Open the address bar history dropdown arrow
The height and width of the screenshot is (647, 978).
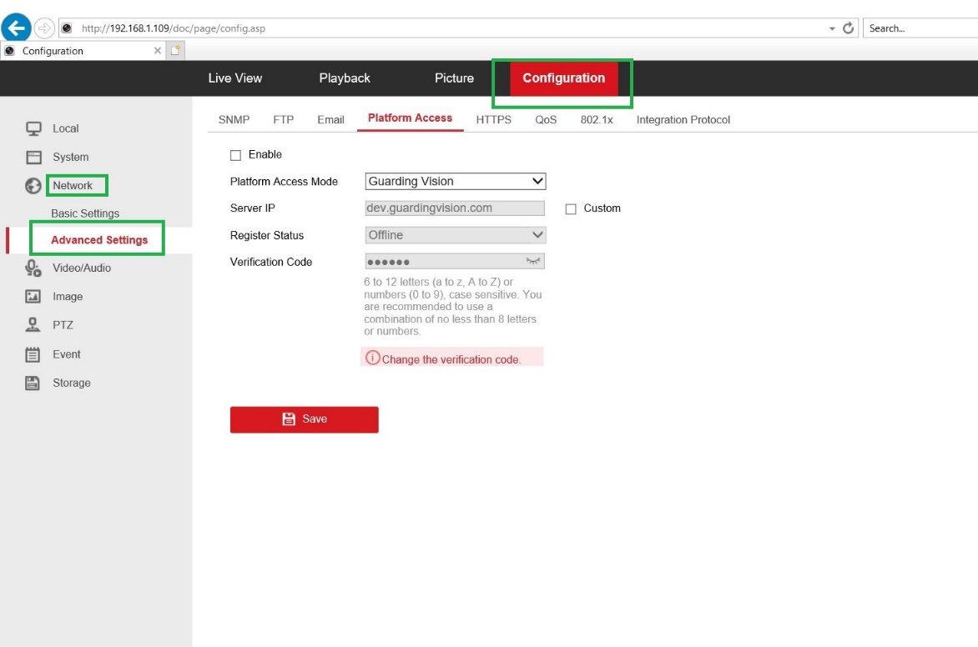pos(831,28)
